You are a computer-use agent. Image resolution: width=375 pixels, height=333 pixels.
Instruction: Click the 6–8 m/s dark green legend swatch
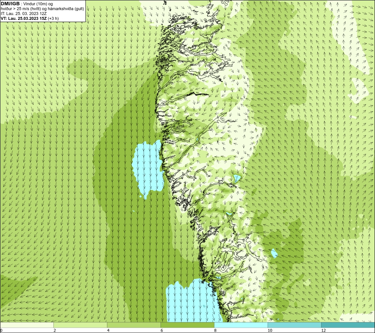click(187, 325)
